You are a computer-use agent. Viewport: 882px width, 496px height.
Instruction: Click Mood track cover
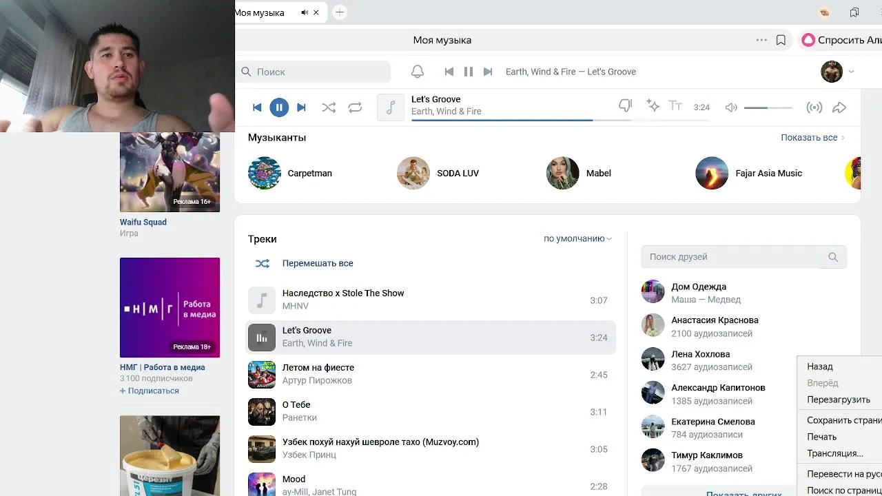[262, 484]
